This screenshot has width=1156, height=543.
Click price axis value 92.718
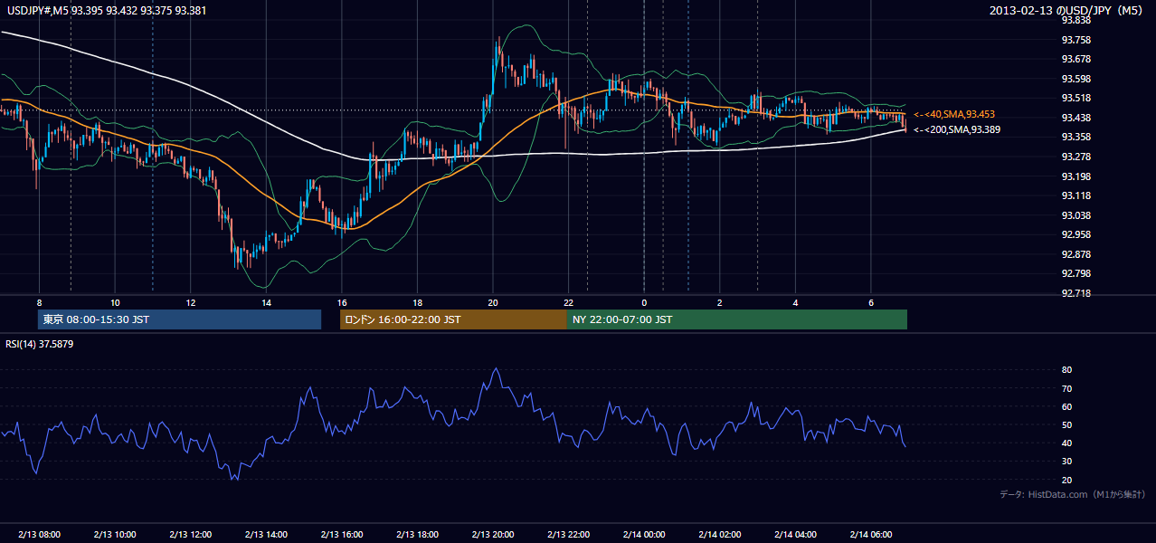pos(1075,293)
